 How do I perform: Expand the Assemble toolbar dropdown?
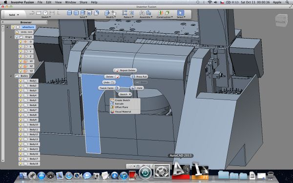[146, 17]
